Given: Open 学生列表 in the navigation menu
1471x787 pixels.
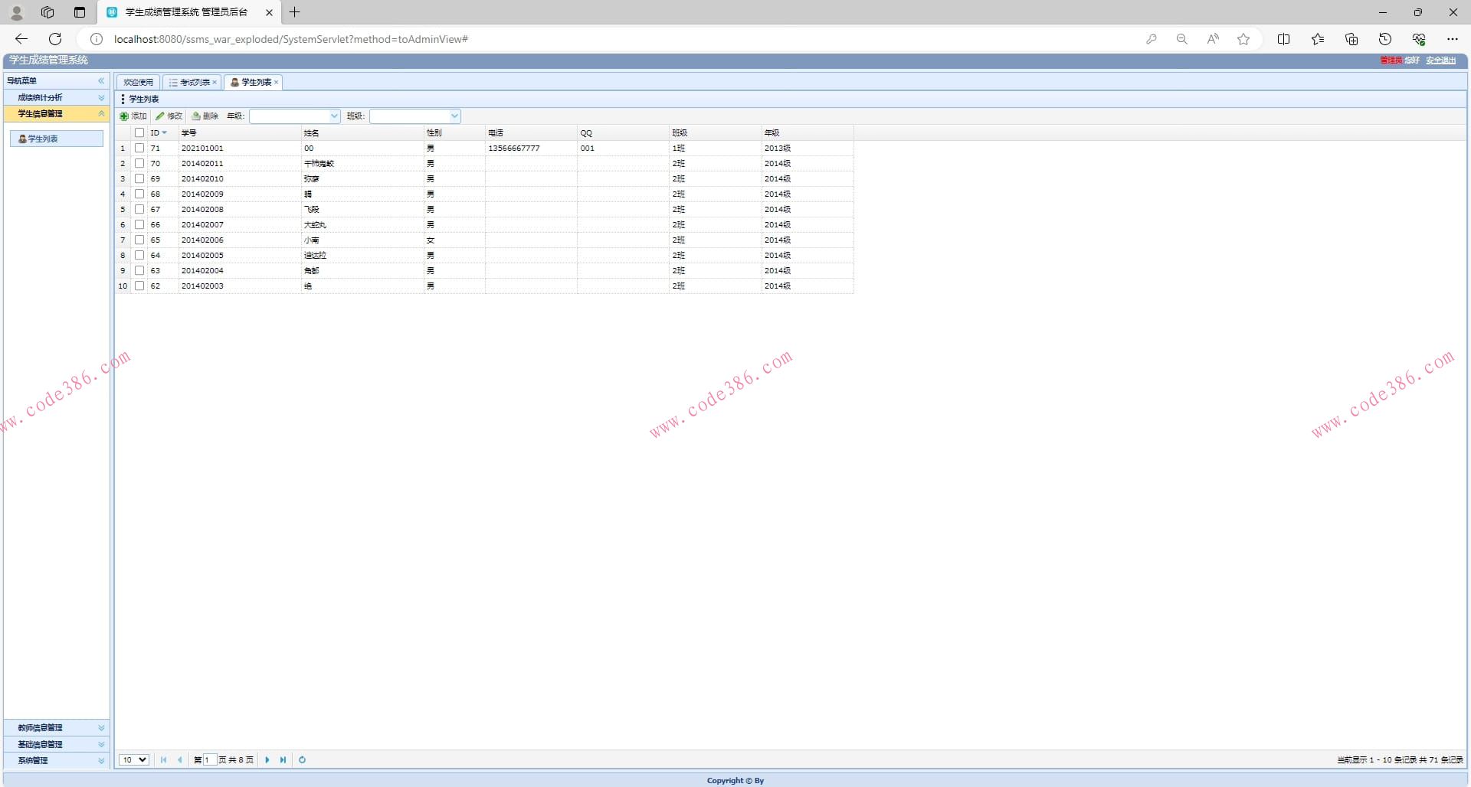Looking at the screenshot, I should 57,139.
